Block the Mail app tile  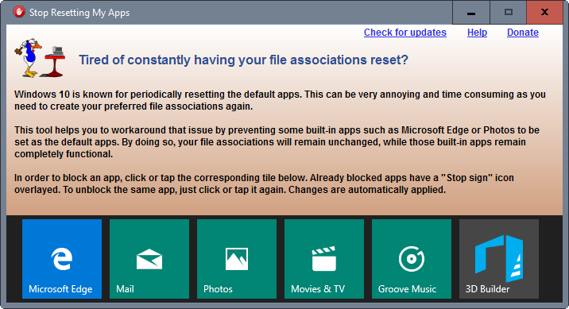coord(149,259)
